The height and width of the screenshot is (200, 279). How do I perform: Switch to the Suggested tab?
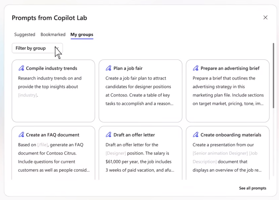click(x=24, y=35)
